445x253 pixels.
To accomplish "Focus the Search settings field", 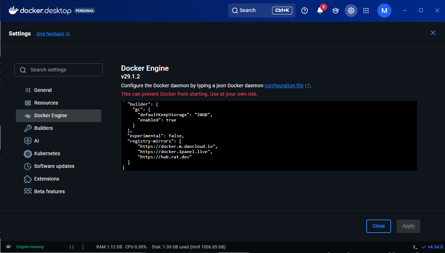I will [59, 70].
